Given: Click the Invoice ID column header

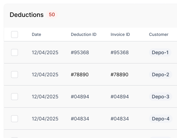Looking at the screenshot, I should click(120, 34).
